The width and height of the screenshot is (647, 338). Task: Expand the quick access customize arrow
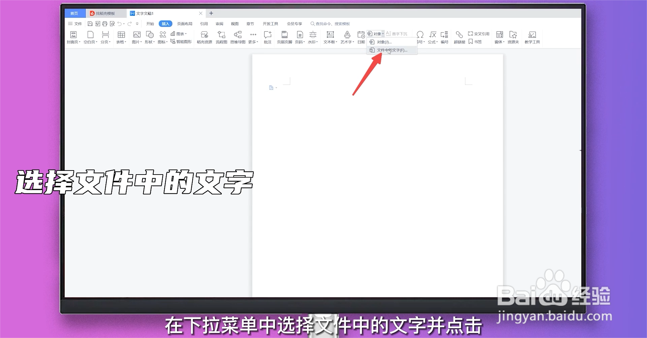(137, 24)
